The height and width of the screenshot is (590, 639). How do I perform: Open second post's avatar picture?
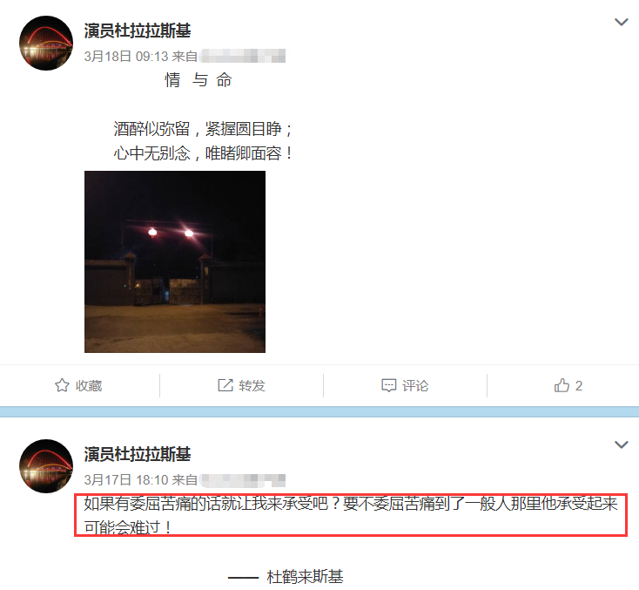[x=46, y=466]
